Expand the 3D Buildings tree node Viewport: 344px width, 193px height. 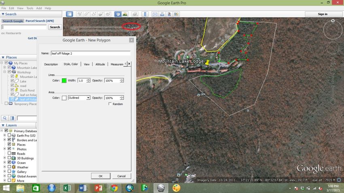pyautogui.click(x=4, y=158)
